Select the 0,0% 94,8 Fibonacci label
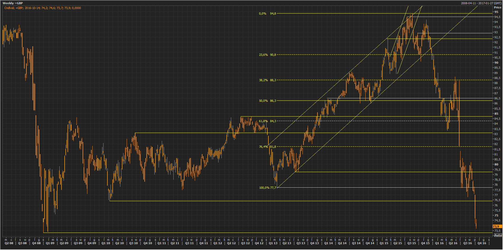This screenshot has width=503, height=250. (x=267, y=13)
